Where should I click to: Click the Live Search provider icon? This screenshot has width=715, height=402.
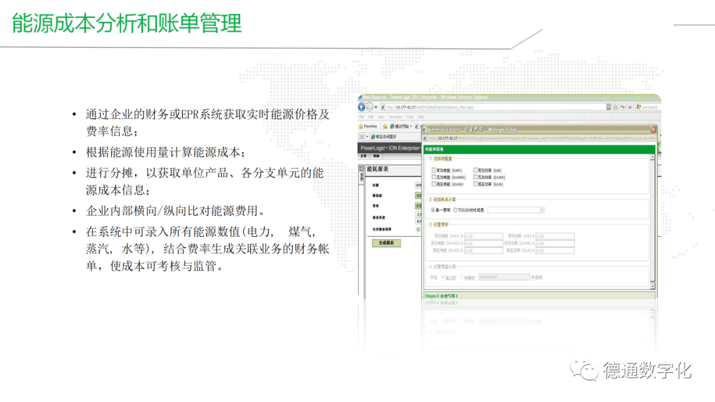tap(639, 107)
